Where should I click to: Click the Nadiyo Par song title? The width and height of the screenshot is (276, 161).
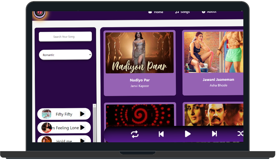140,80
